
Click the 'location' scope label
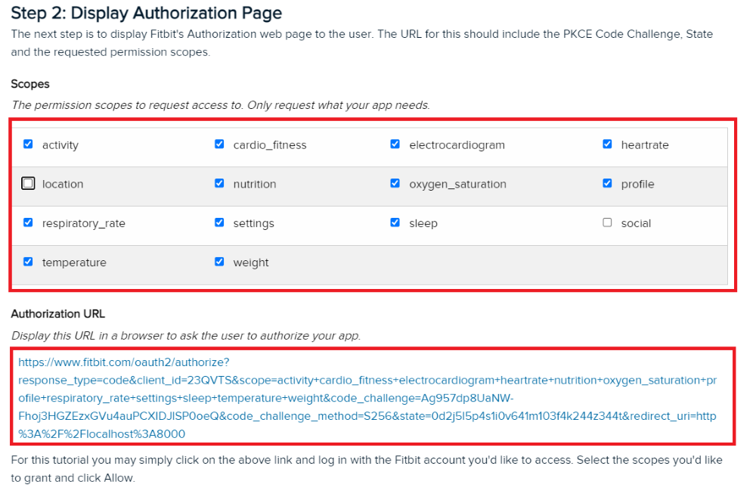pyautogui.click(x=63, y=185)
